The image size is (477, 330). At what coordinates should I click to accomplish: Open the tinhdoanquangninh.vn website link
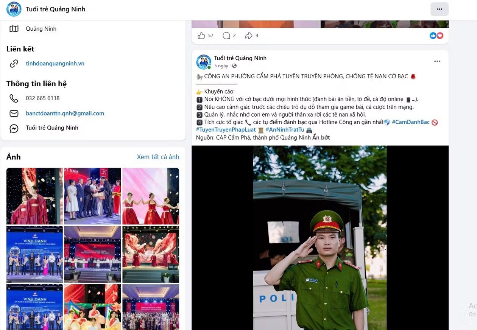[55, 64]
